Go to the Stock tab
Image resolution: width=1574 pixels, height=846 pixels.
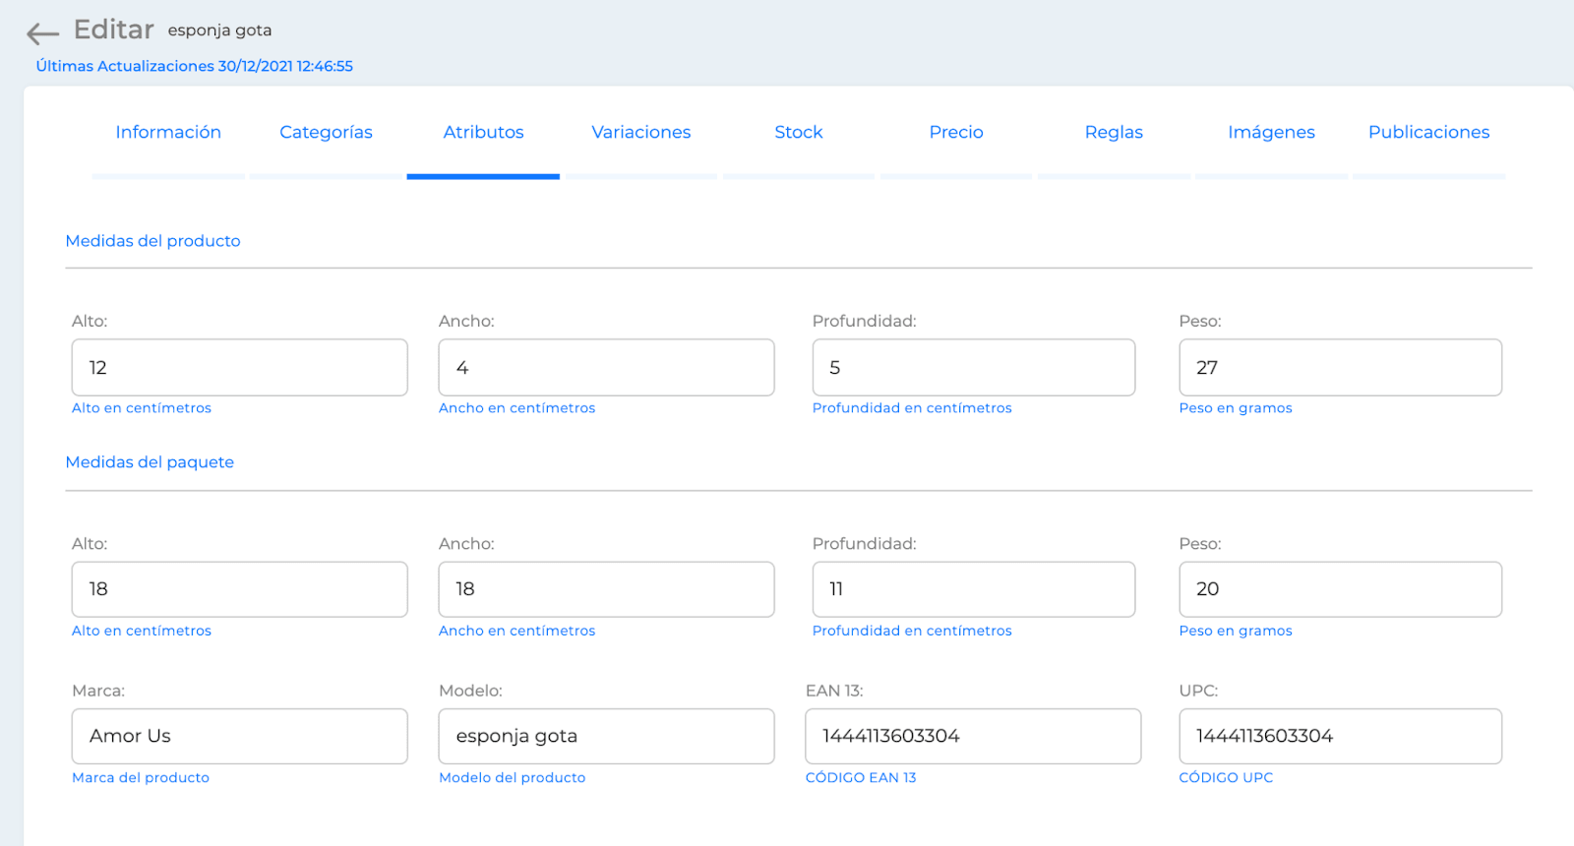point(799,132)
